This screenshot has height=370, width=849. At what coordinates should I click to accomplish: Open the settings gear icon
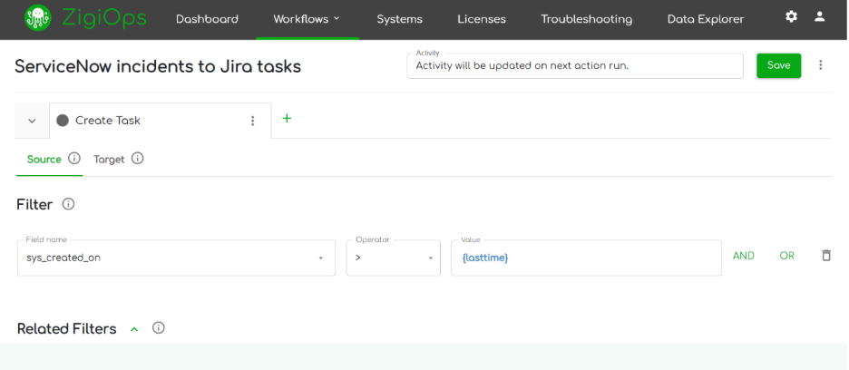pyautogui.click(x=791, y=17)
